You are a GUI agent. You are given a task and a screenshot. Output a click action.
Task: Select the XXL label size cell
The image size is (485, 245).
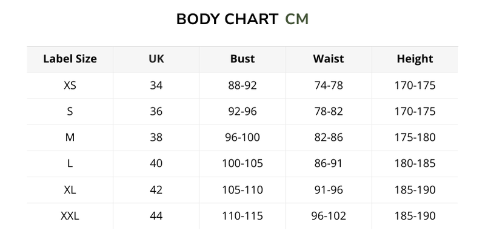pyautogui.click(x=70, y=216)
